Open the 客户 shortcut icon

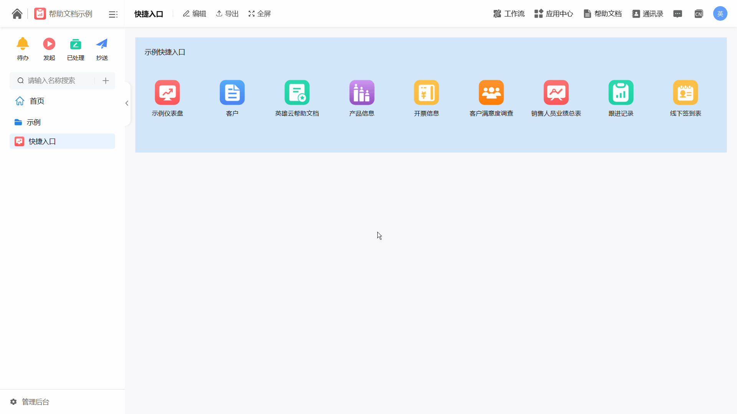coord(232,92)
